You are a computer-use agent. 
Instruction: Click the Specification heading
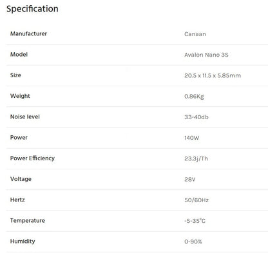point(32,9)
